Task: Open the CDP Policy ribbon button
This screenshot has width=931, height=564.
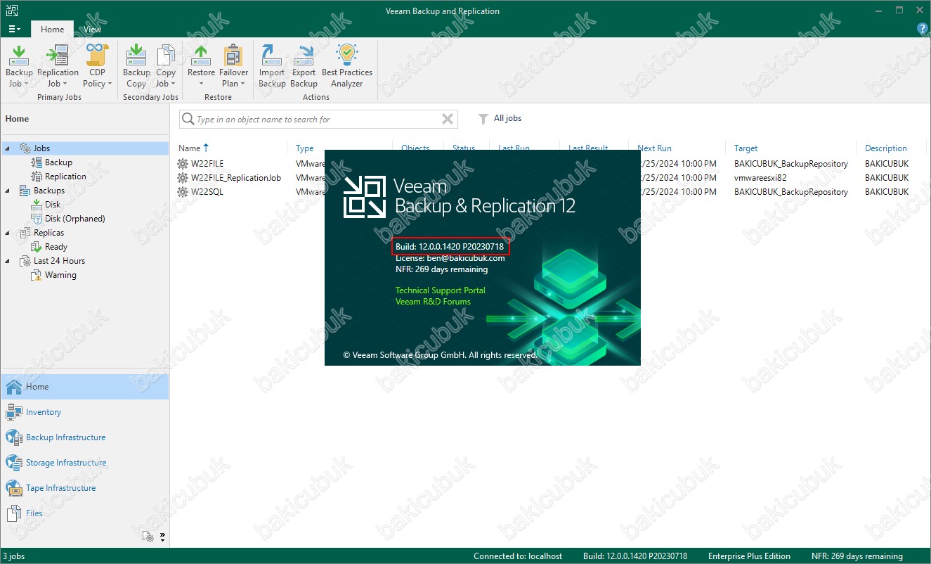Action: 97,66
